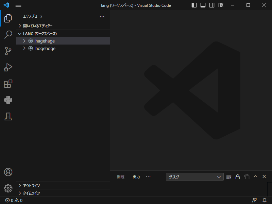Select the Python extension icon in the sidebar
Image resolution: width=272 pixels, height=204 pixels.
(x=8, y=100)
